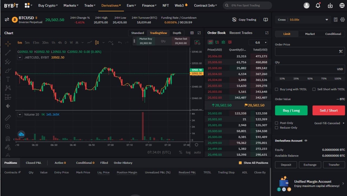This screenshot has width=347, height=196.
Task: Open trading settings gear icon
Action: [342, 19]
